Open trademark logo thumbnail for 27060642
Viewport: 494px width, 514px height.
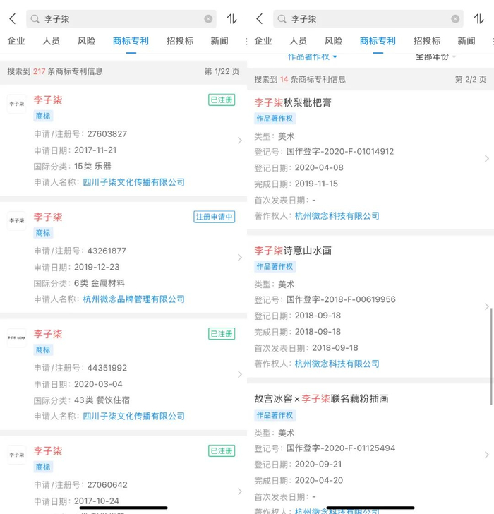[17, 455]
